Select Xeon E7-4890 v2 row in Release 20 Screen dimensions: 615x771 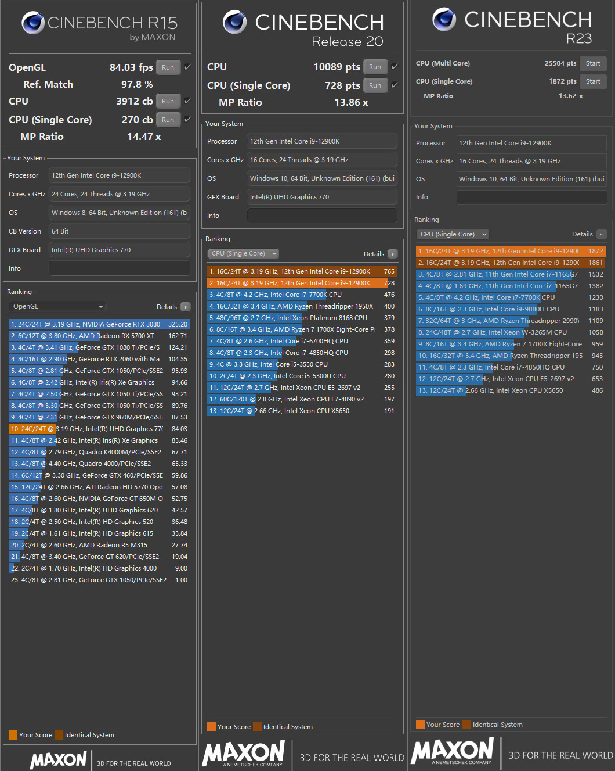point(302,399)
